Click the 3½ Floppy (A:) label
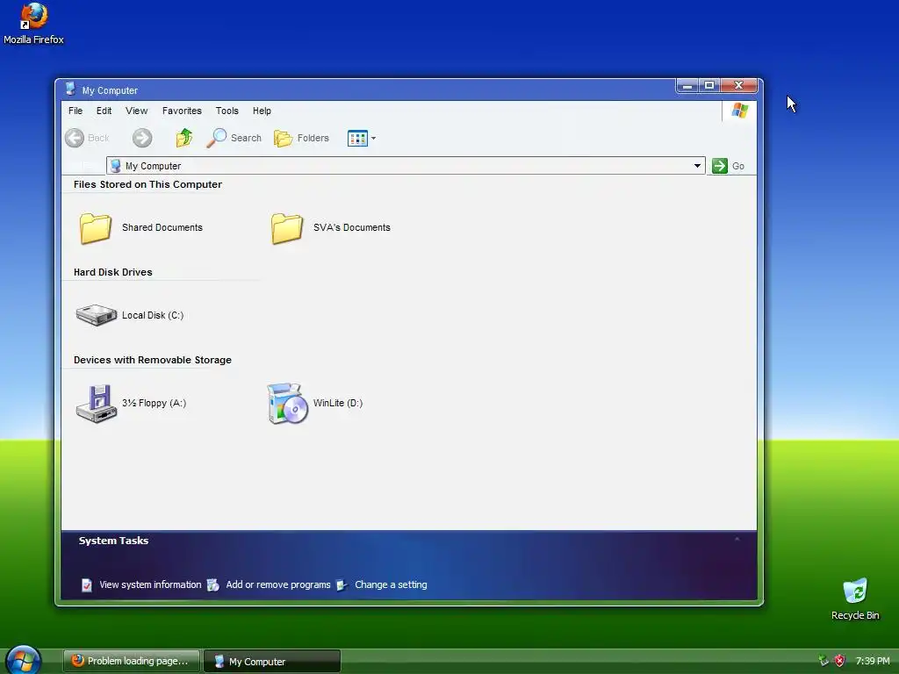Screen dimensions: 899x674 154,403
